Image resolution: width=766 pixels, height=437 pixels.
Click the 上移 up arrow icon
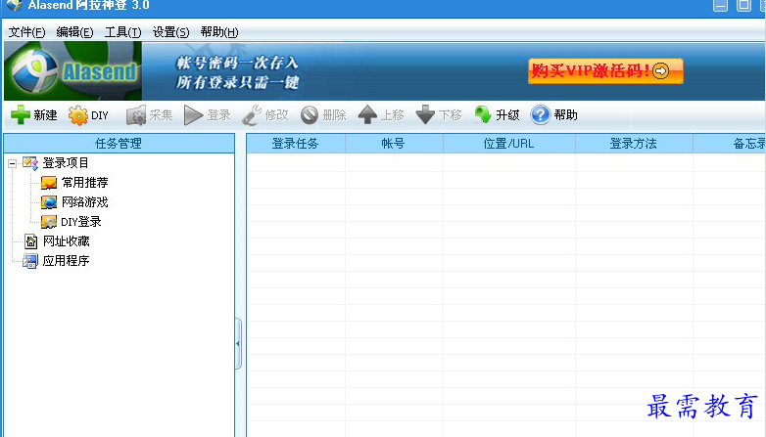(x=367, y=115)
